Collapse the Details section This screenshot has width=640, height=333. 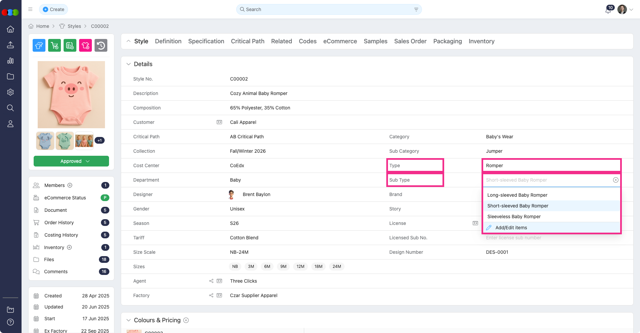[129, 64]
